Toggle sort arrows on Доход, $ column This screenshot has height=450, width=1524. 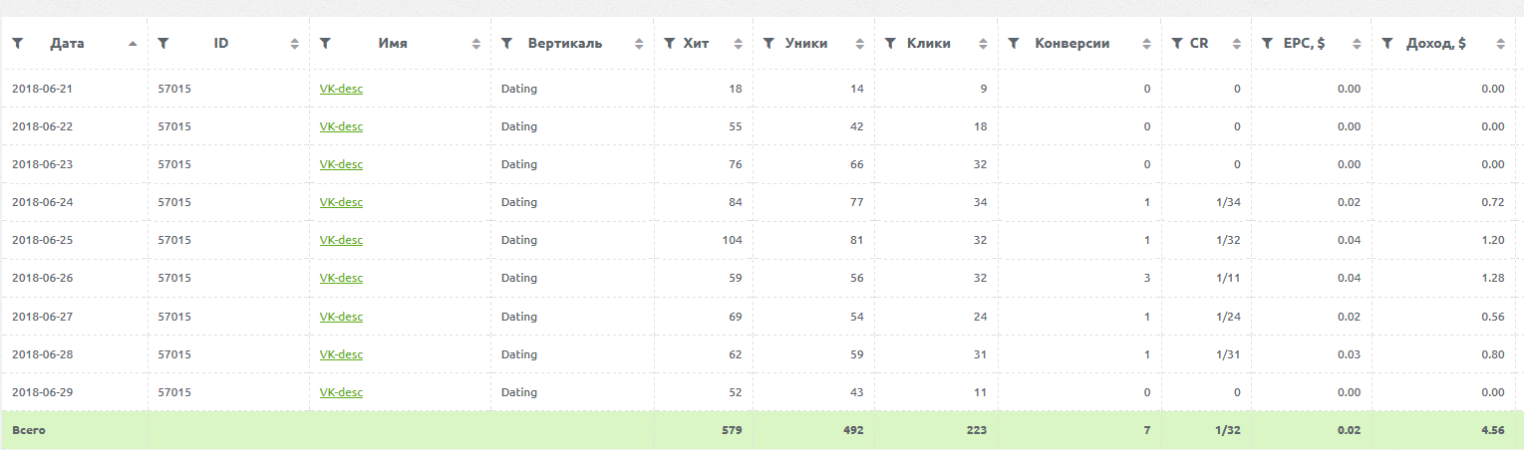1500,44
